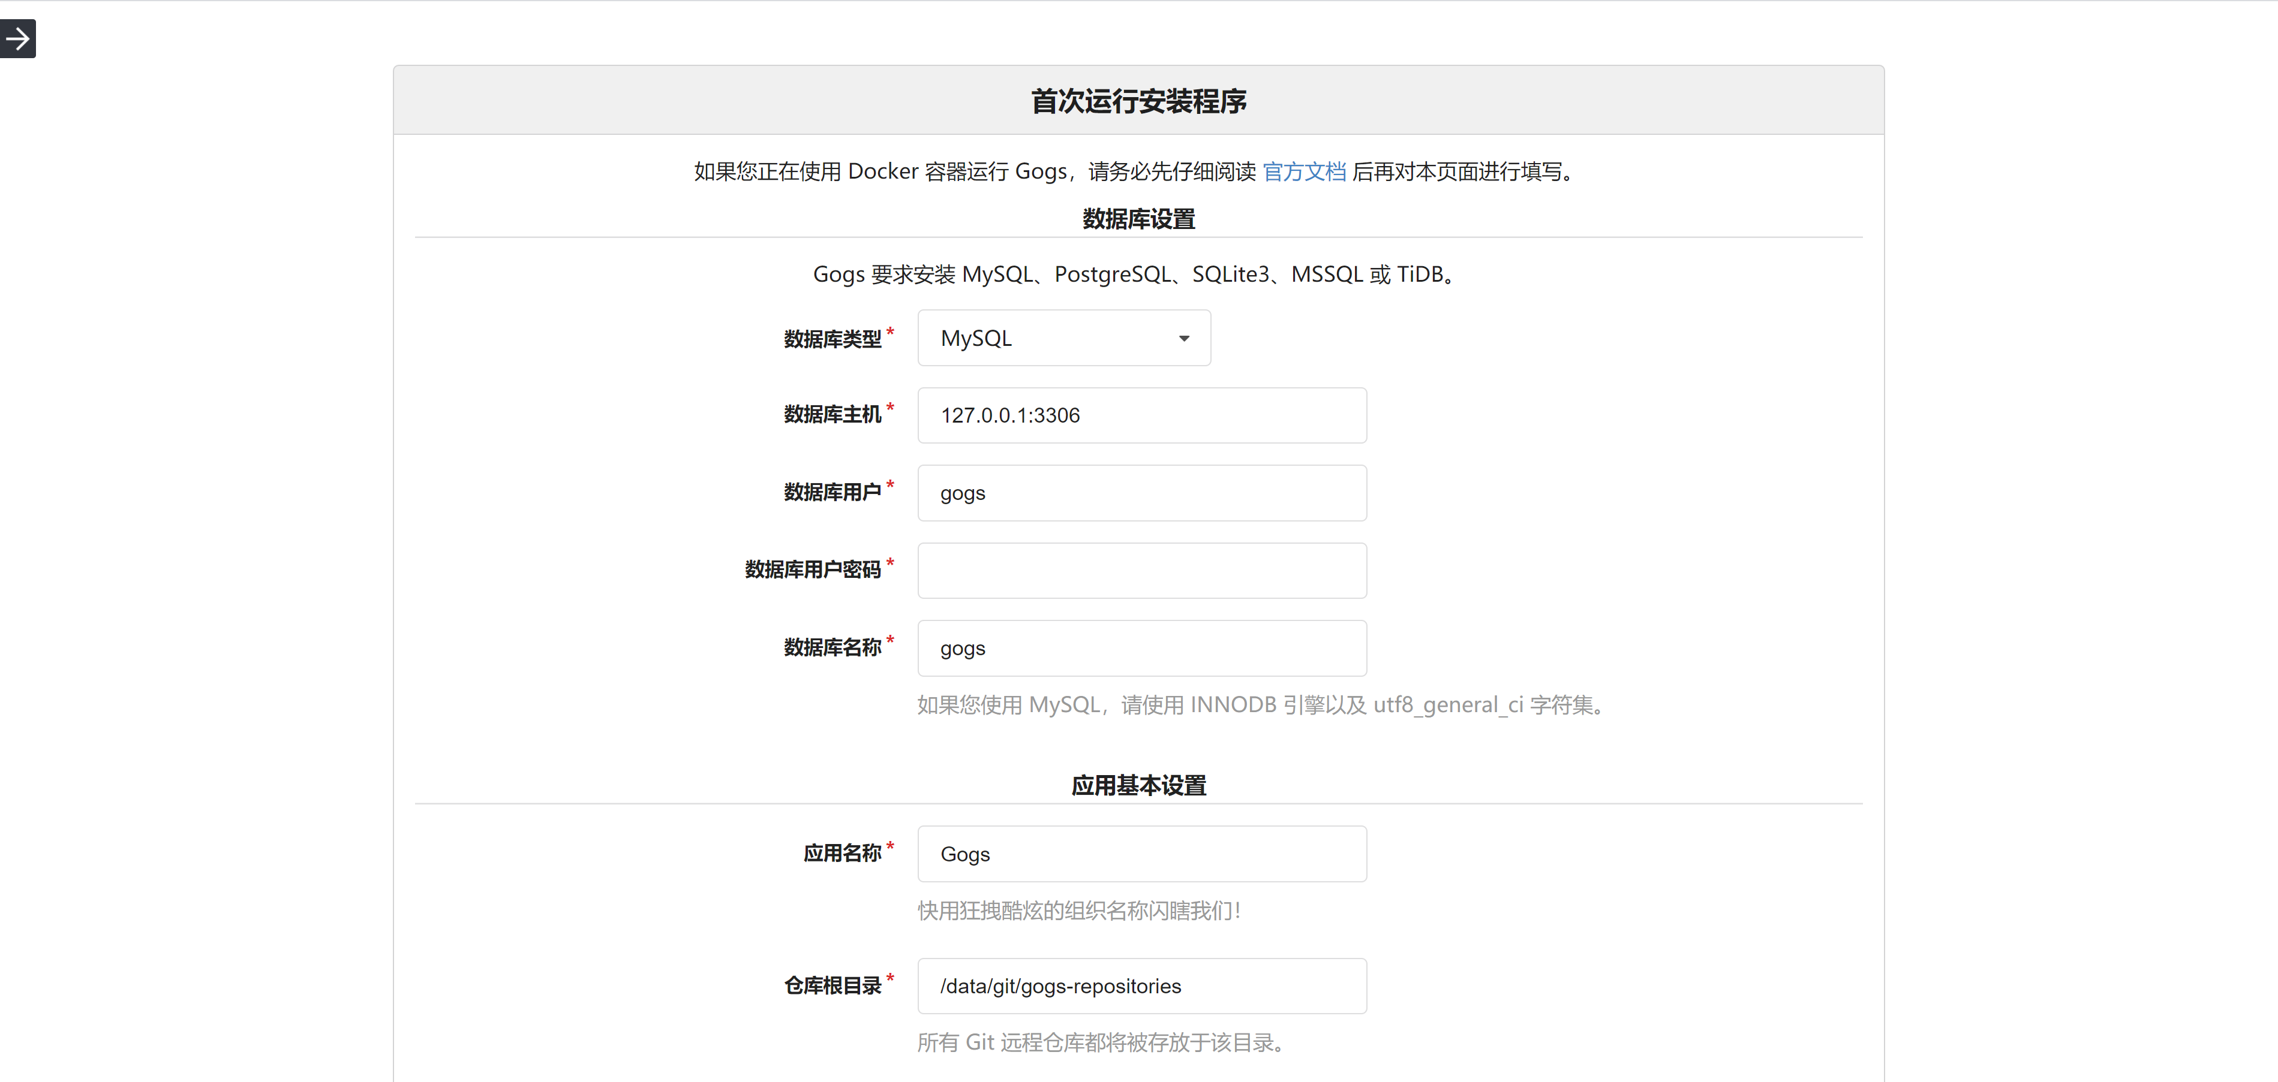Click the 应用基本设置 section heading
This screenshot has width=2278, height=1082.
pos(1138,786)
